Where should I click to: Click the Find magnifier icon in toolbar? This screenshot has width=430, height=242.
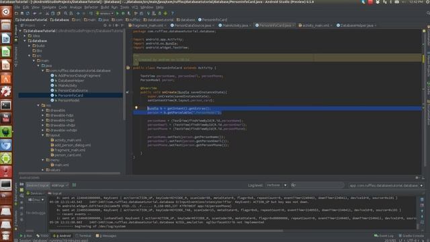click(66, 13)
